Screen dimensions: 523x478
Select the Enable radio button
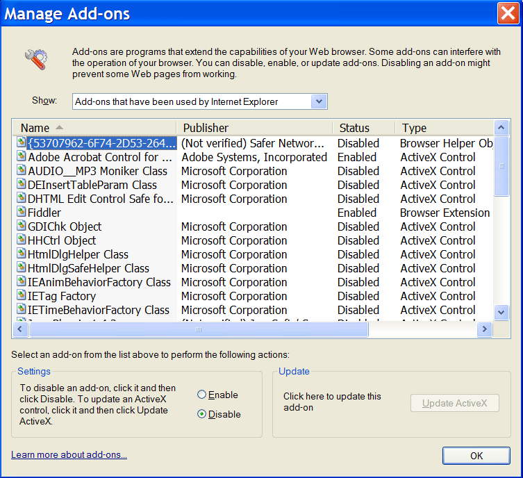point(201,395)
